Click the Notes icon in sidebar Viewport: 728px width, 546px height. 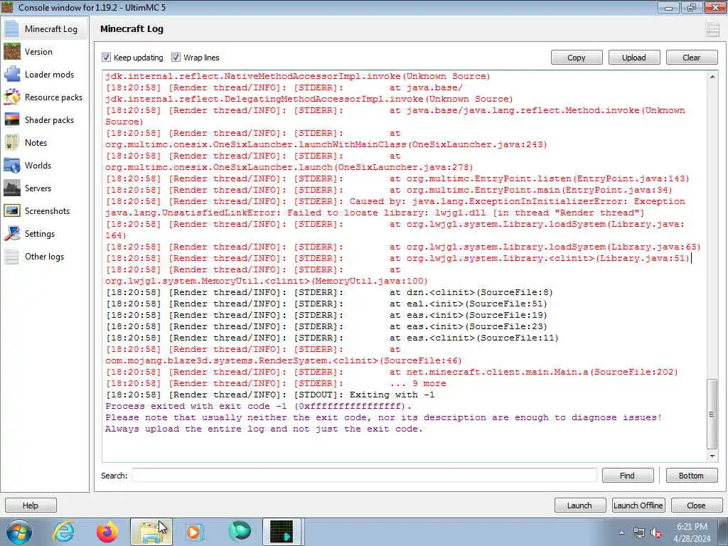(12, 142)
